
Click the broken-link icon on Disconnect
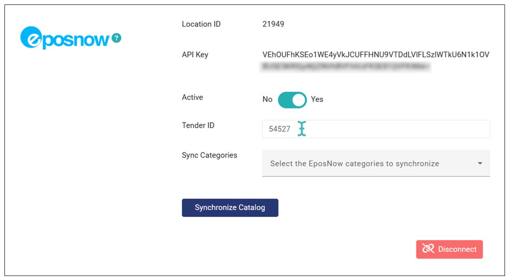tap(428, 249)
